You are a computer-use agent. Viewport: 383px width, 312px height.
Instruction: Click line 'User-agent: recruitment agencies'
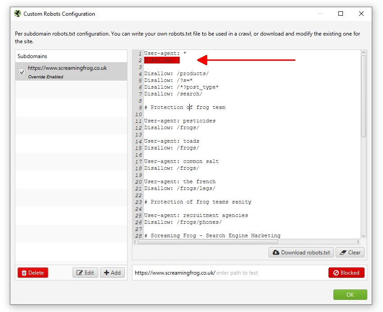(196, 215)
